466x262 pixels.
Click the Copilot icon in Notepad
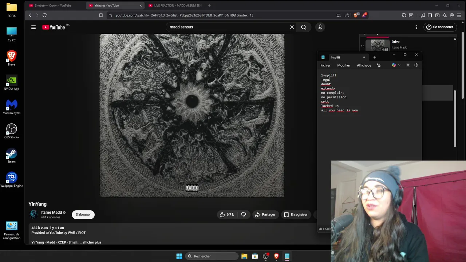pyautogui.click(x=394, y=65)
